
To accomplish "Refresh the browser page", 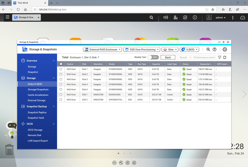I will pos(18,10).
